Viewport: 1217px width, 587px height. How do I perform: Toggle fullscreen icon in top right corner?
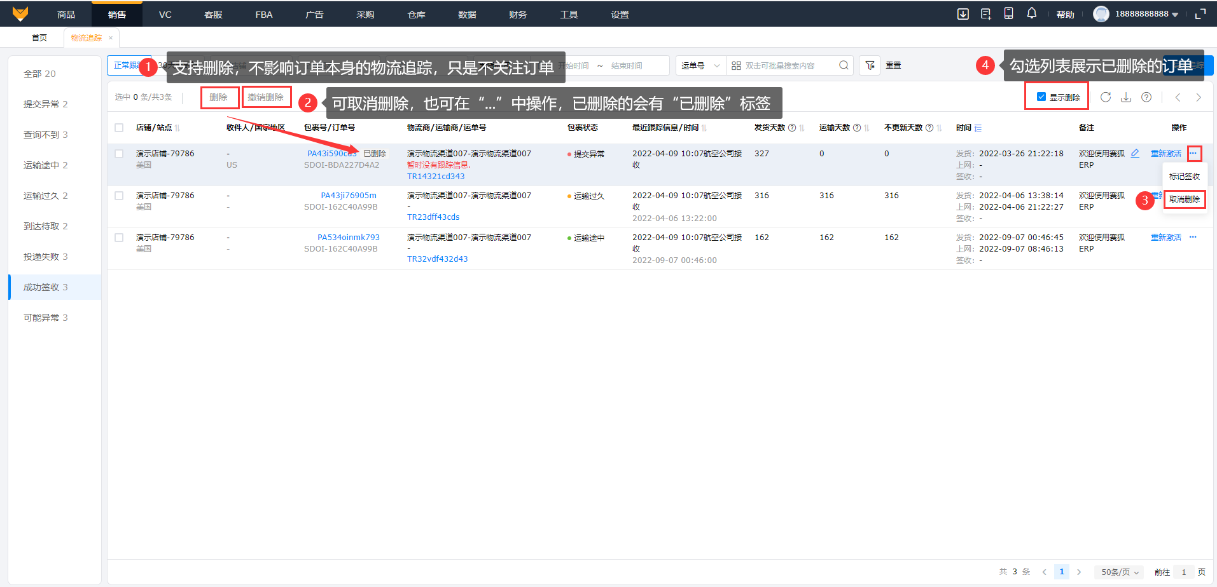point(1200,14)
